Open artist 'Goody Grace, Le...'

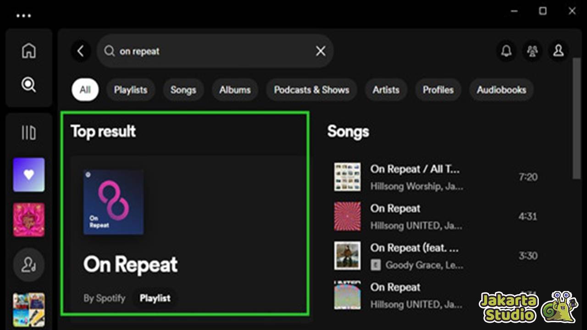click(x=425, y=265)
